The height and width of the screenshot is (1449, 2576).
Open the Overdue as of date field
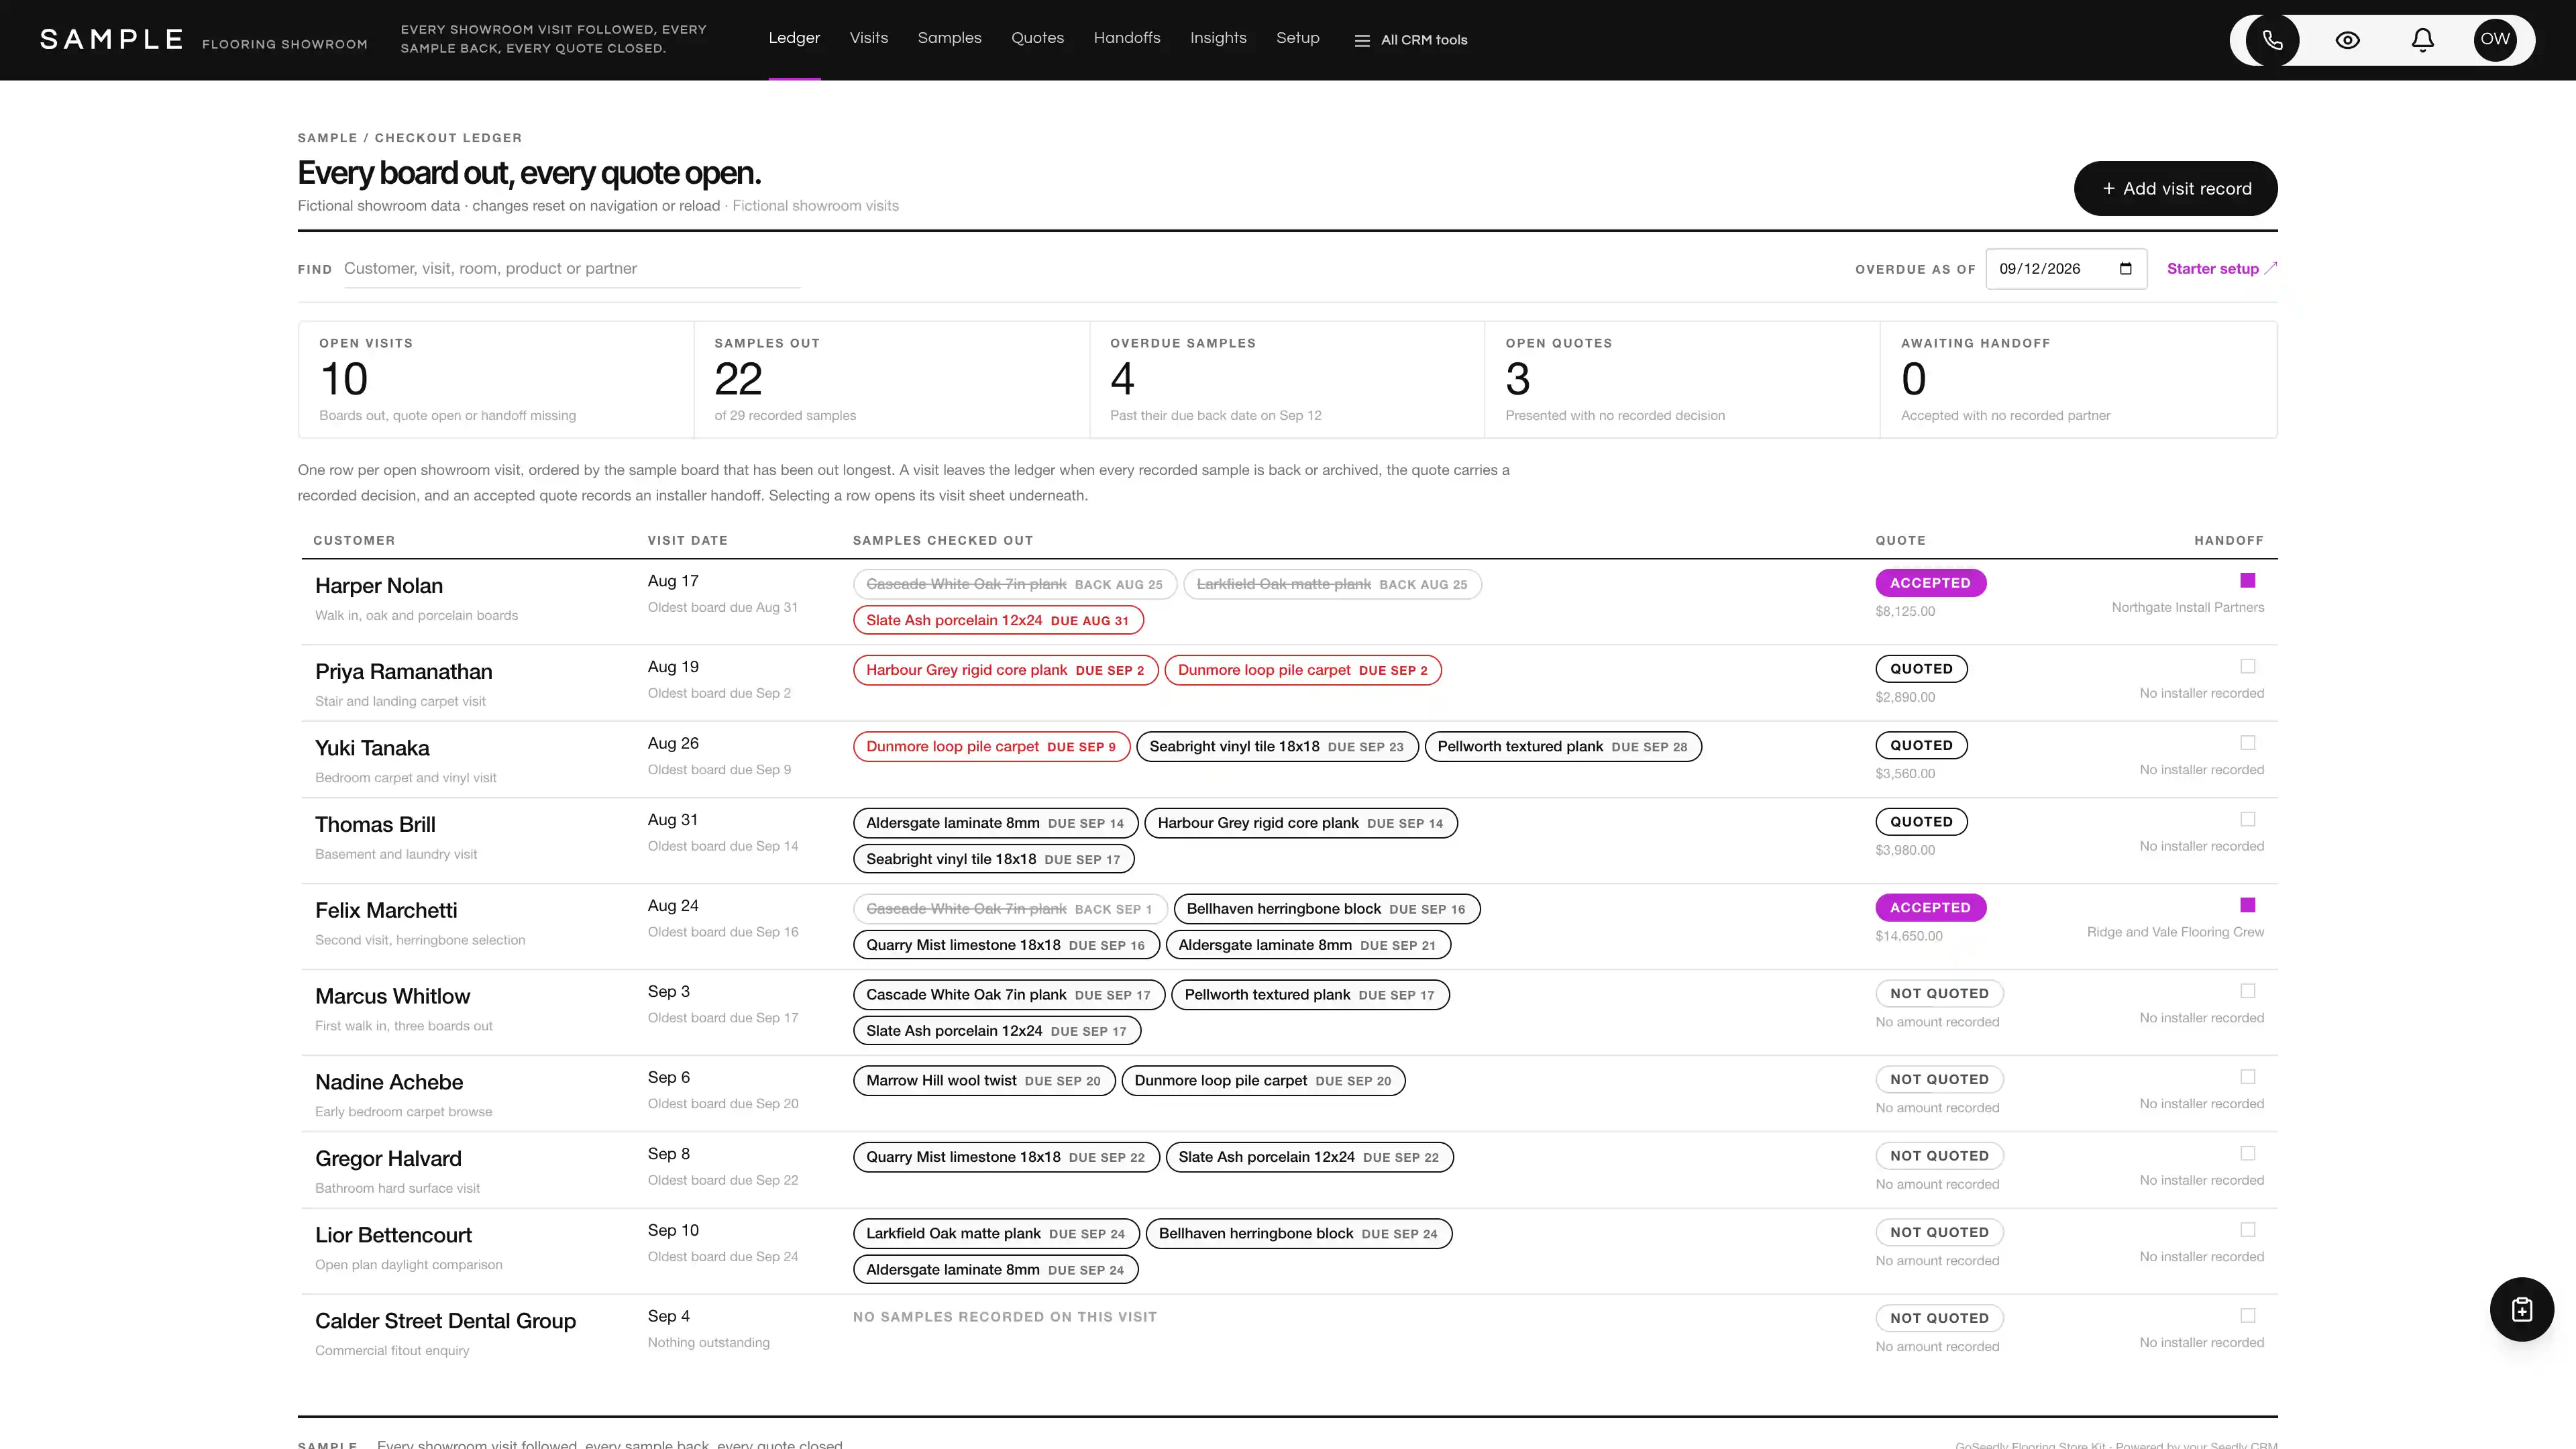coord(2065,269)
